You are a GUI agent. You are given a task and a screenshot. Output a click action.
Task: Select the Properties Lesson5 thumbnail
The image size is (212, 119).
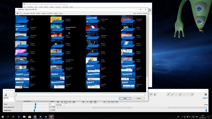click(93, 76)
